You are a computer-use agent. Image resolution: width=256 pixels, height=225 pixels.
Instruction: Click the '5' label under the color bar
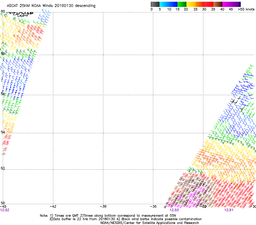[160, 9]
